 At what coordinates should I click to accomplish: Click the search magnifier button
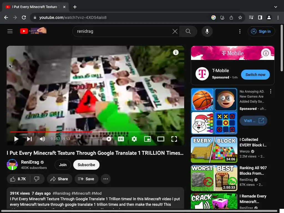188,31
